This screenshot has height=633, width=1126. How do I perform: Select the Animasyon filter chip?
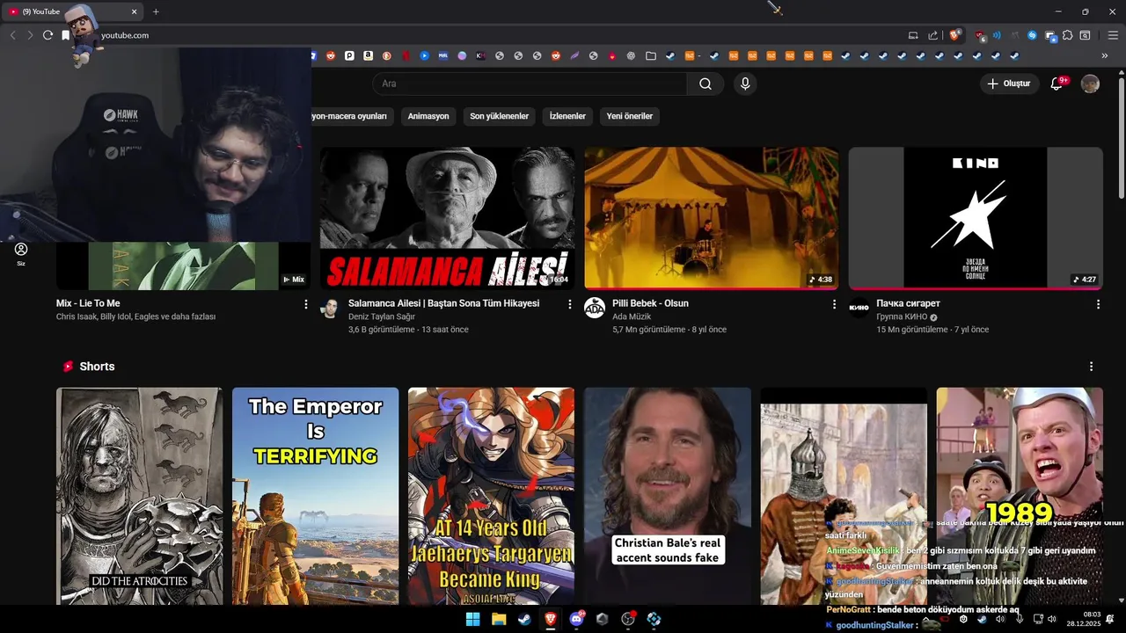pos(428,116)
